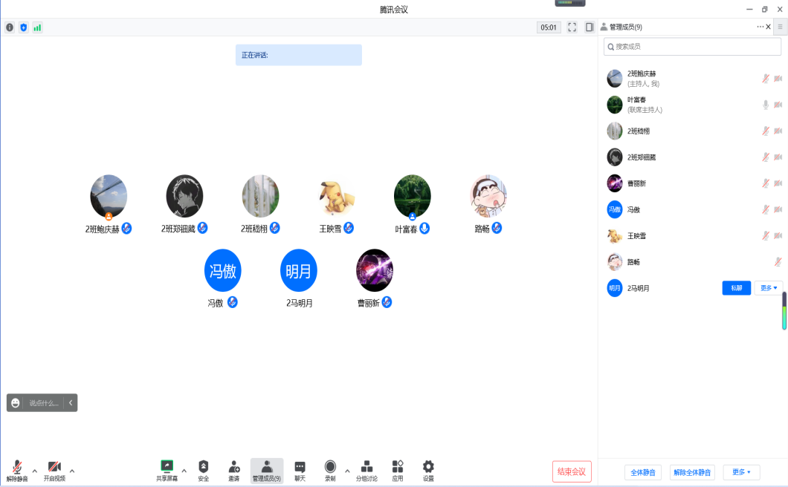Image resolution: width=788 pixels, height=487 pixels.
Task: Toggle 解除静音 microphone button
Action: tap(17, 468)
